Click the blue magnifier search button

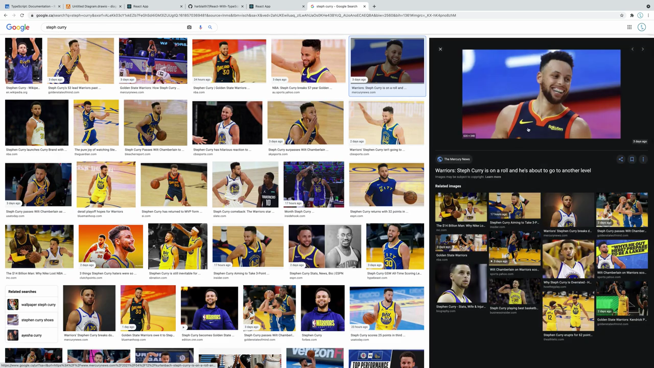210,27
